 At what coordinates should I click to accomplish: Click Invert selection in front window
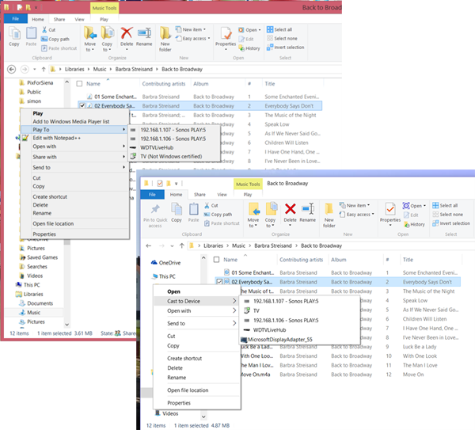(451, 223)
